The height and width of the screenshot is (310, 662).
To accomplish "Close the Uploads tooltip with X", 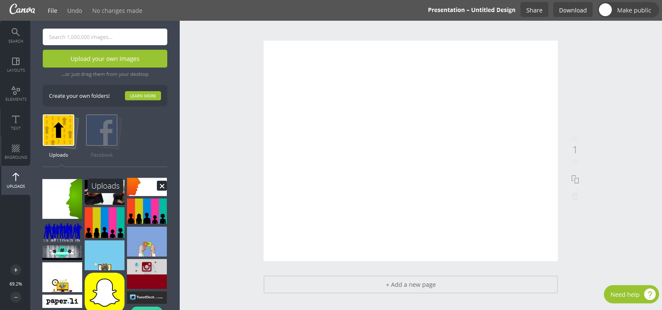I will 162,186.
